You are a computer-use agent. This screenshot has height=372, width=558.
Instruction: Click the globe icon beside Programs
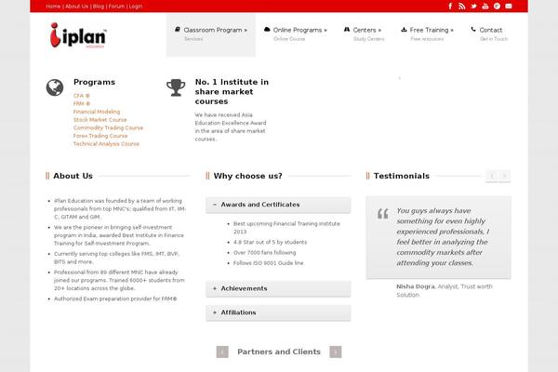[x=55, y=87]
